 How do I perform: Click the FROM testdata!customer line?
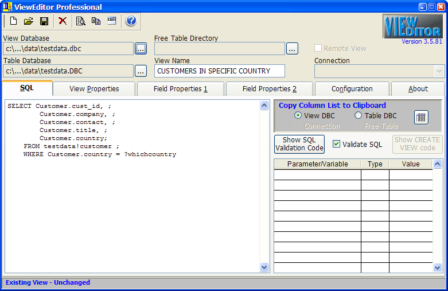click(72, 146)
